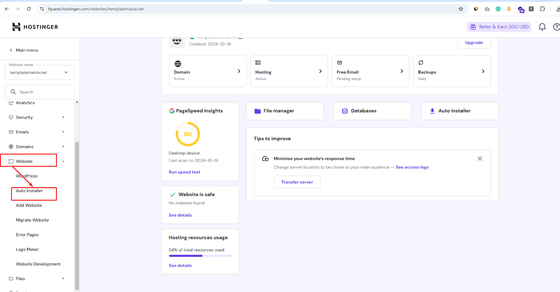Expand the Files menu arrow
Screen dimensions: 560x292
[x=63, y=279]
